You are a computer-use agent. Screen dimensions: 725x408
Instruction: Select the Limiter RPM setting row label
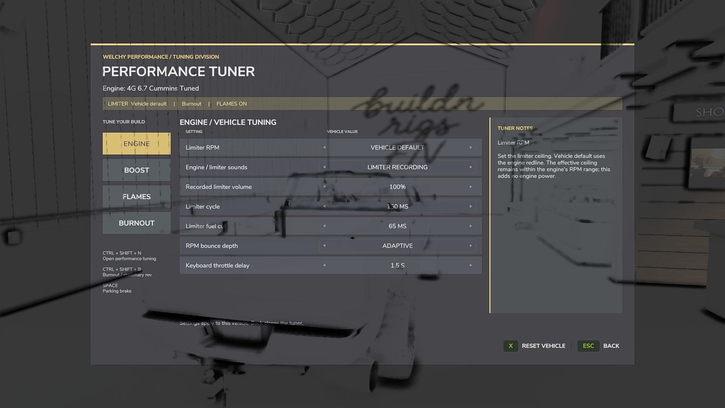(202, 147)
